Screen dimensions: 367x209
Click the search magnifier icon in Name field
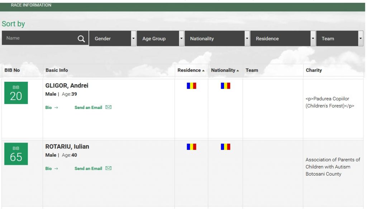pos(81,39)
